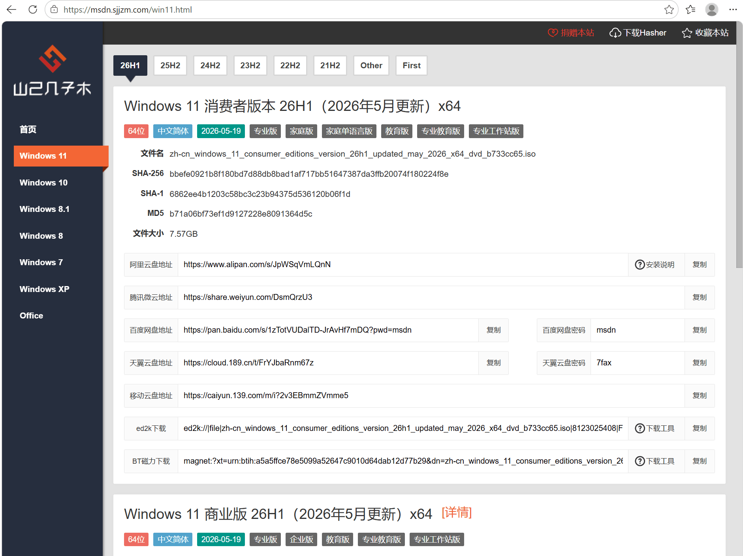
Task: Switch to the 22H2 tab
Action: coord(290,66)
